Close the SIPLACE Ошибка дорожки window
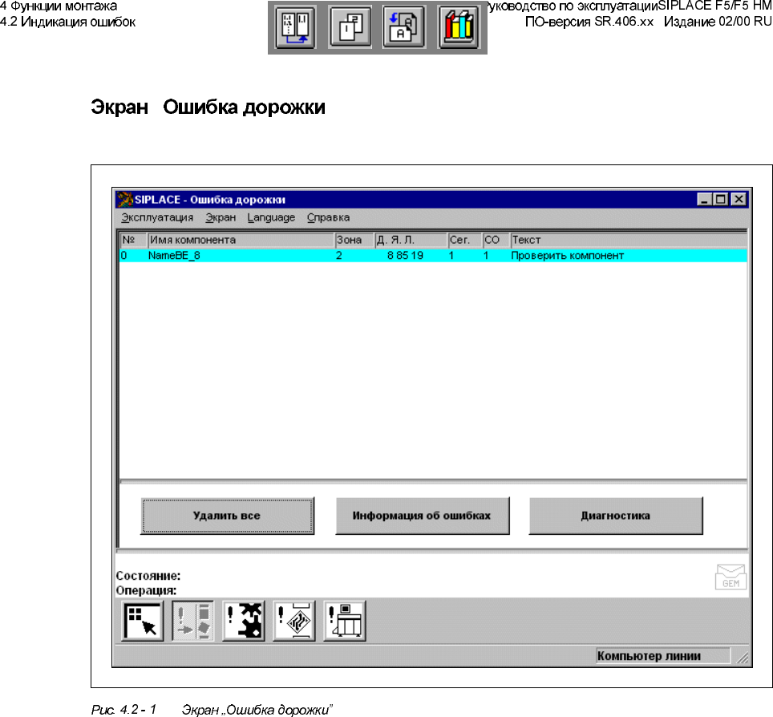 click(739, 199)
